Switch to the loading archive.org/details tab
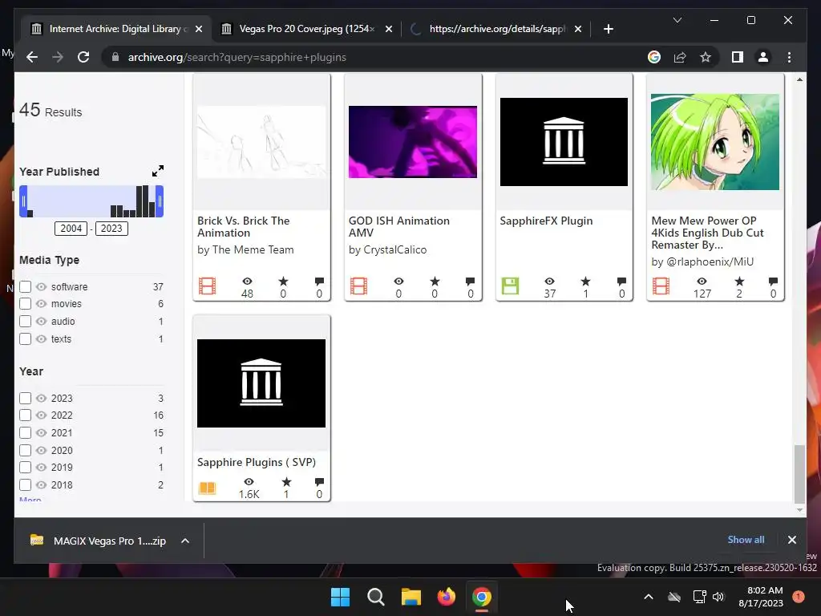 tap(497, 29)
